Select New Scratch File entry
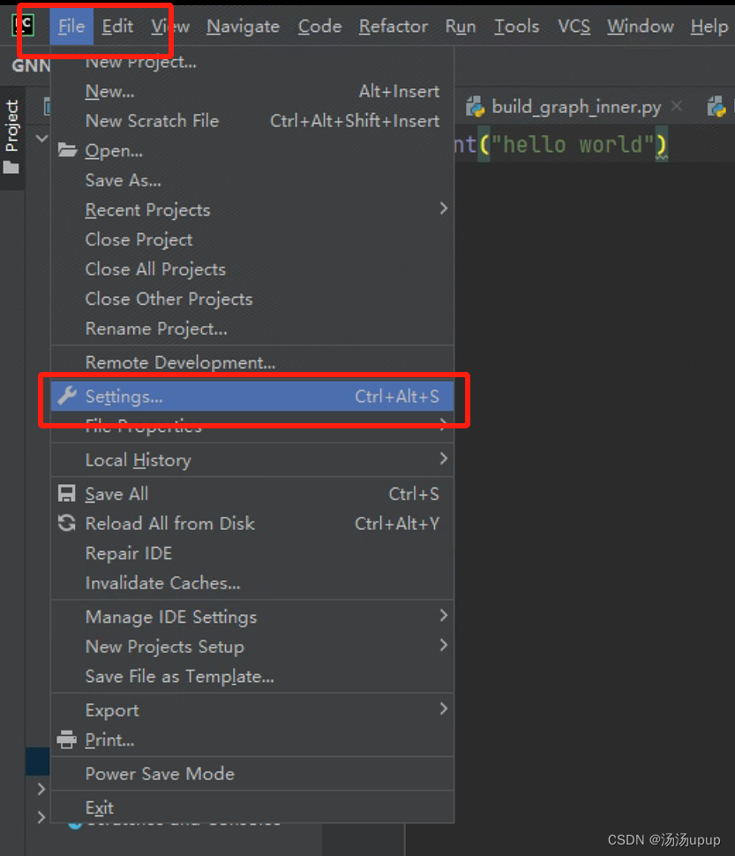Screen dimensions: 735x856 pyautogui.click(x=251, y=121)
